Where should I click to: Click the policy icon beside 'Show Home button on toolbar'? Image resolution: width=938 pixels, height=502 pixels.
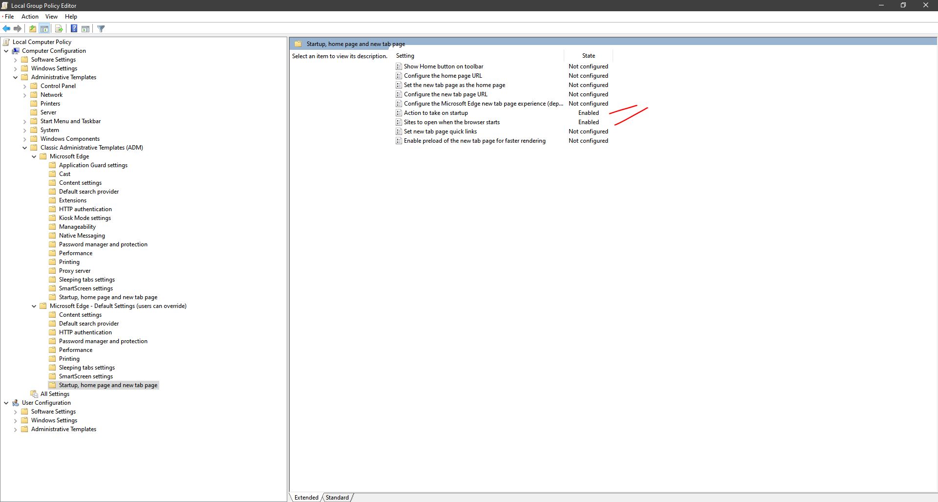(x=399, y=66)
